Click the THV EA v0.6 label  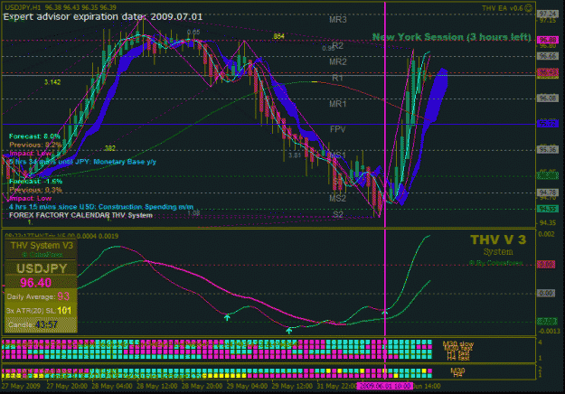[x=503, y=8]
